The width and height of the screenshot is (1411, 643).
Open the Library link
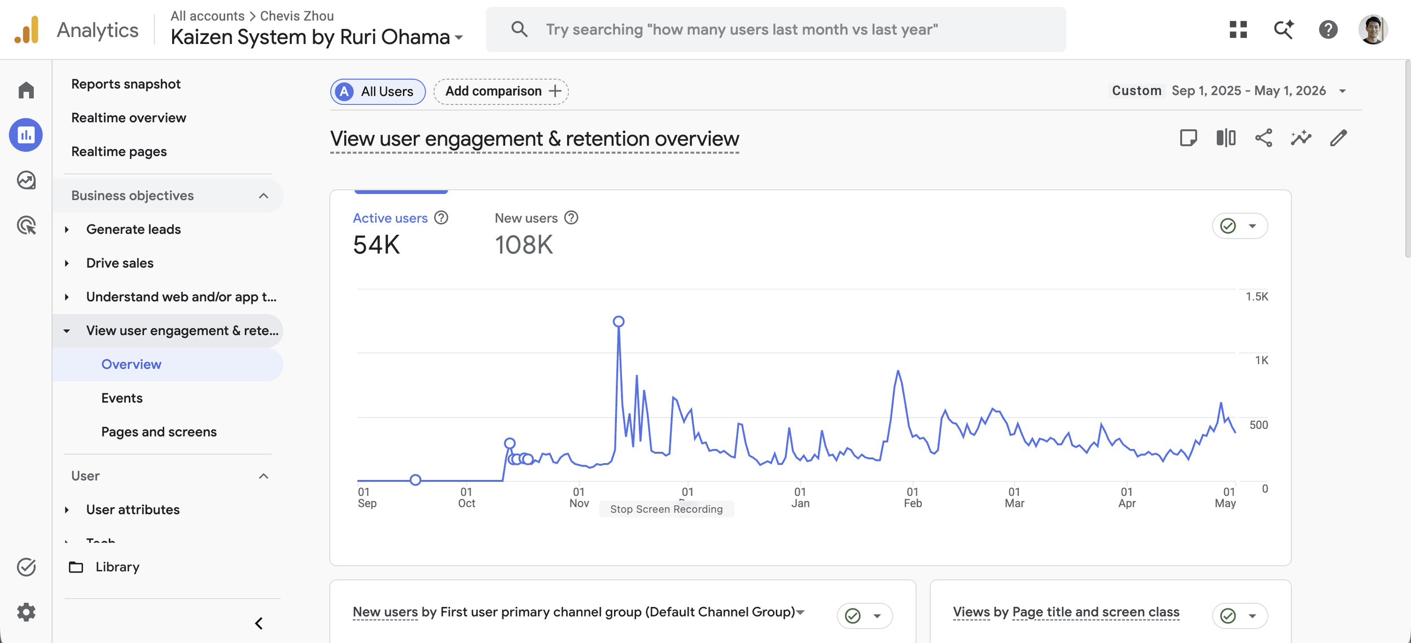(x=117, y=567)
